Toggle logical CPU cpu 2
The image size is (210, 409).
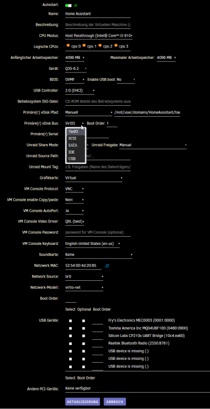click(100, 45)
